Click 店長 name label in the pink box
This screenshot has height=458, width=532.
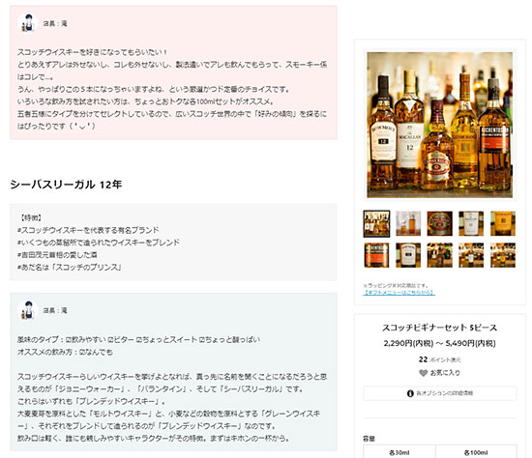[55, 23]
